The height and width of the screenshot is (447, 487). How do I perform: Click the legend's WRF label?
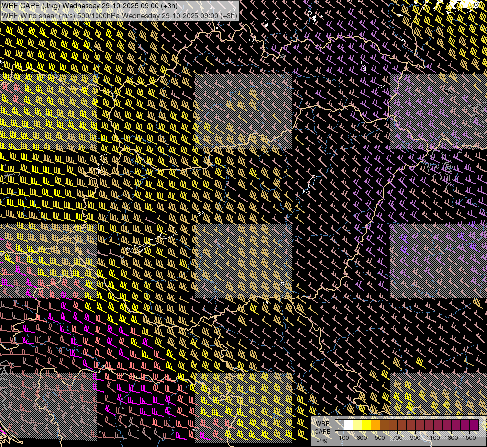tap(323, 424)
